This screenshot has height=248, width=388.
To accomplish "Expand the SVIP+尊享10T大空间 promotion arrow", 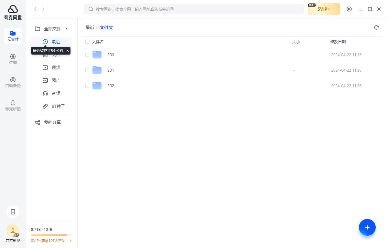I will point(70,241).
